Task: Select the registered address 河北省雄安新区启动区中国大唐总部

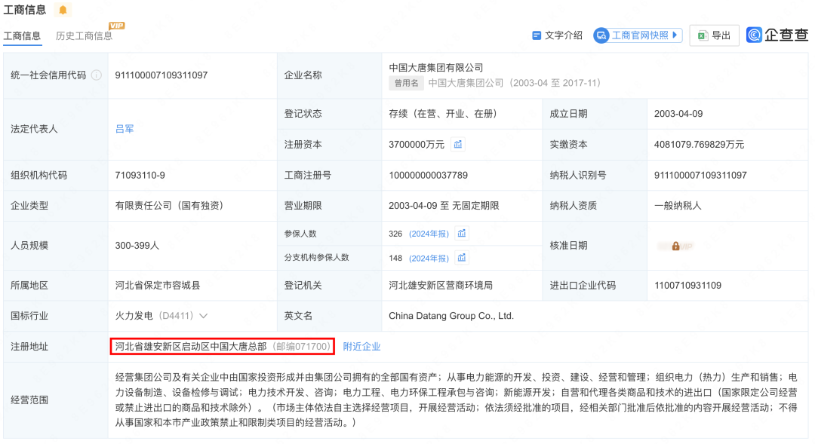Action: (191, 346)
